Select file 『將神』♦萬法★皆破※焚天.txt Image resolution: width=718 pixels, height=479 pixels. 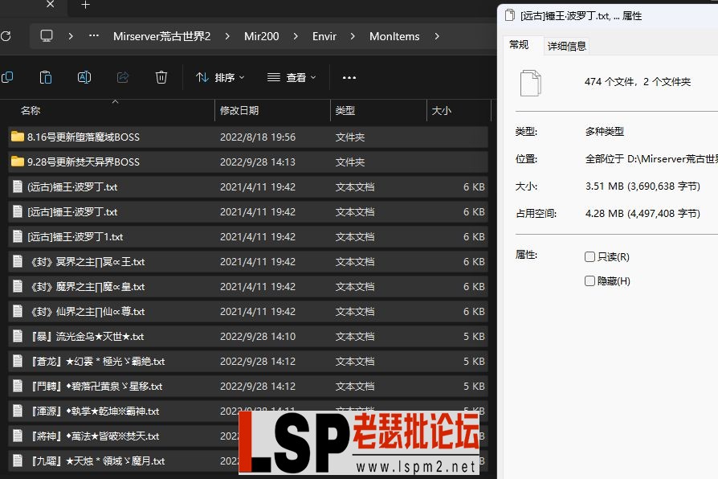click(247, 436)
